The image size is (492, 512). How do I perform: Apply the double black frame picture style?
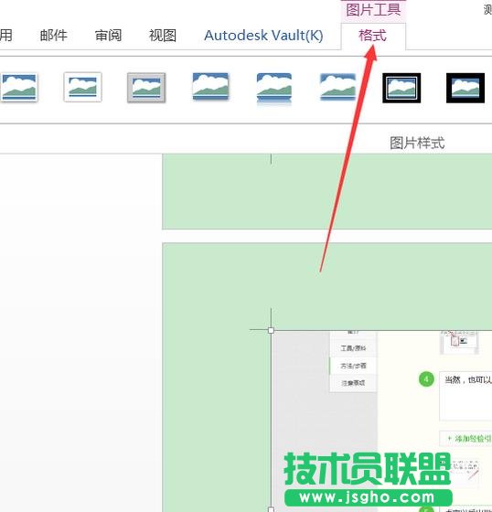(x=401, y=88)
